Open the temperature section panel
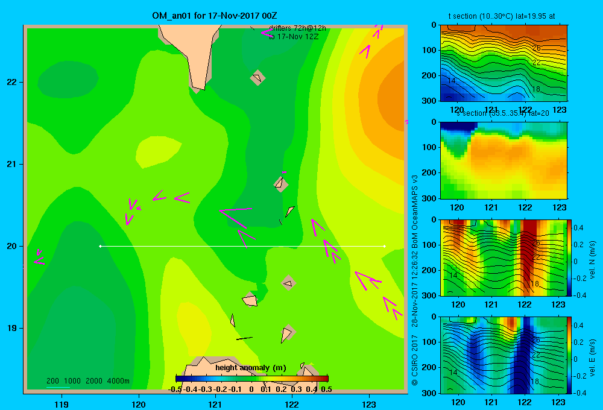 click(x=504, y=63)
